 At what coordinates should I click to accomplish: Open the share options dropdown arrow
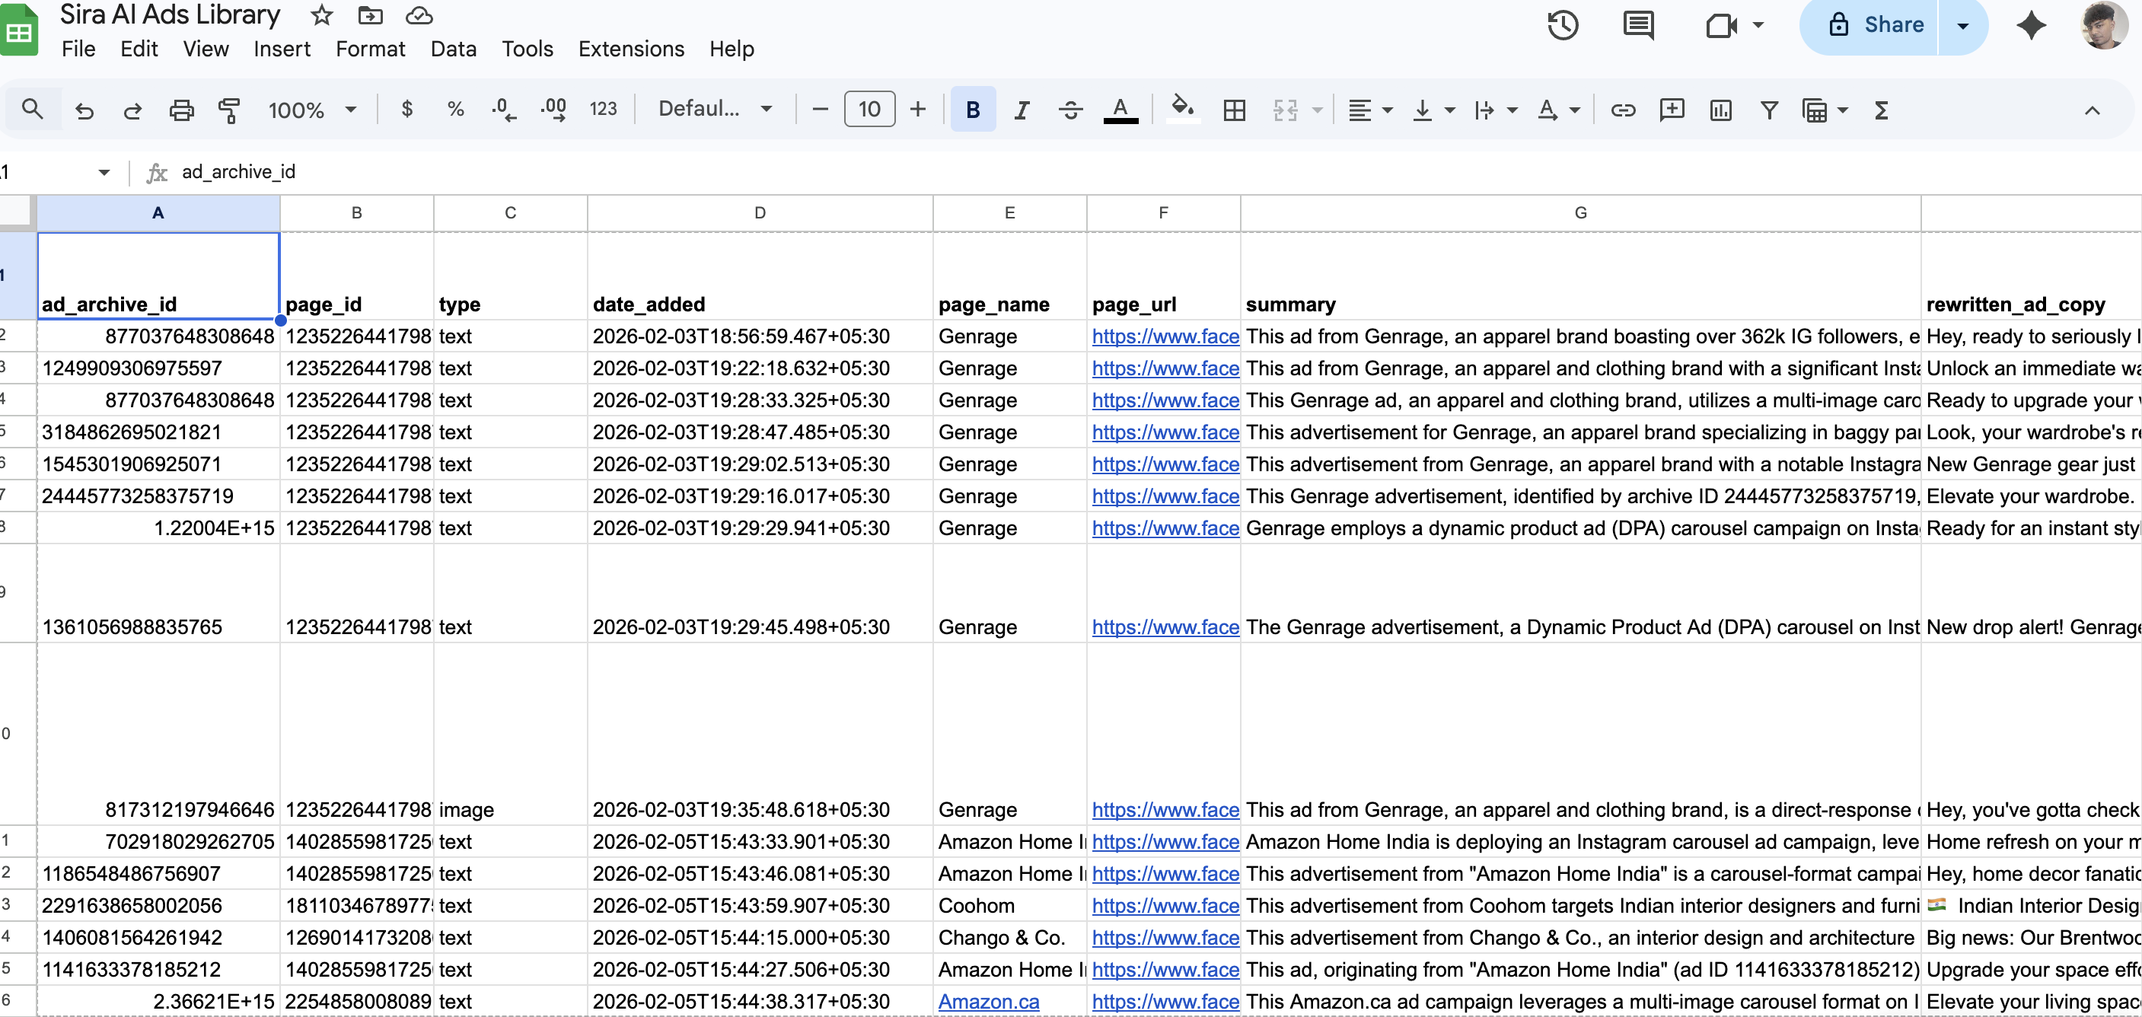1962,25
